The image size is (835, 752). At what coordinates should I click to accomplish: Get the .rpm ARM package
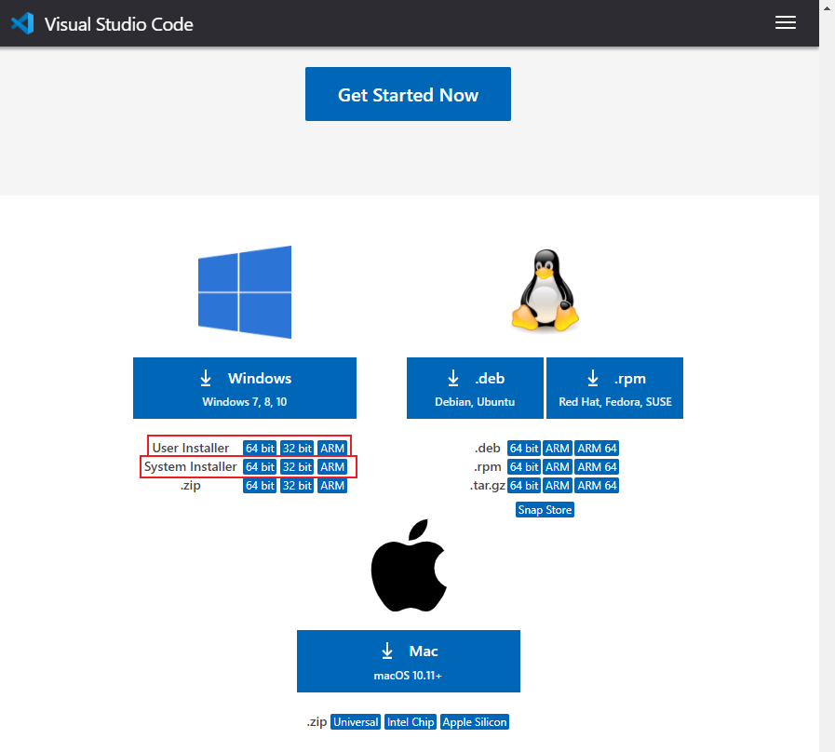click(x=558, y=466)
